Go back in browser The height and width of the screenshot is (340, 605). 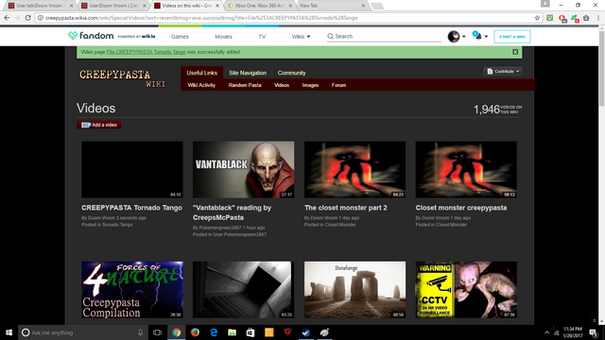[x=7, y=18]
